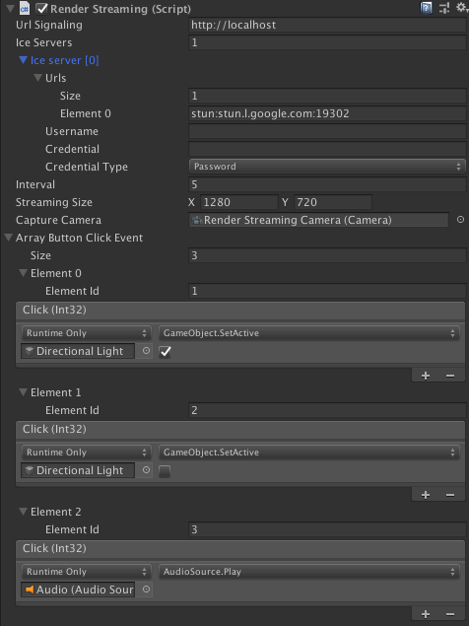Viewport: 469px width, 626px height.
Task: Remove listener from Element 2 Click event
Action: pyautogui.click(x=450, y=614)
